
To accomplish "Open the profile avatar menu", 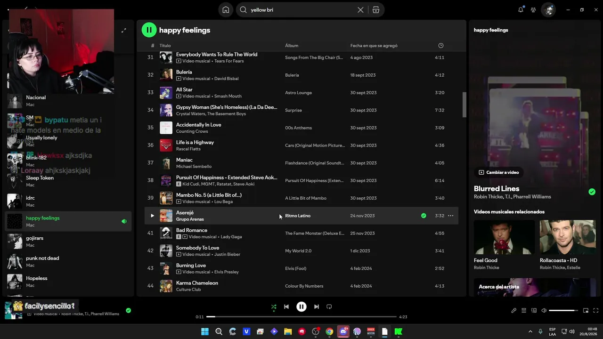I will point(548,10).
